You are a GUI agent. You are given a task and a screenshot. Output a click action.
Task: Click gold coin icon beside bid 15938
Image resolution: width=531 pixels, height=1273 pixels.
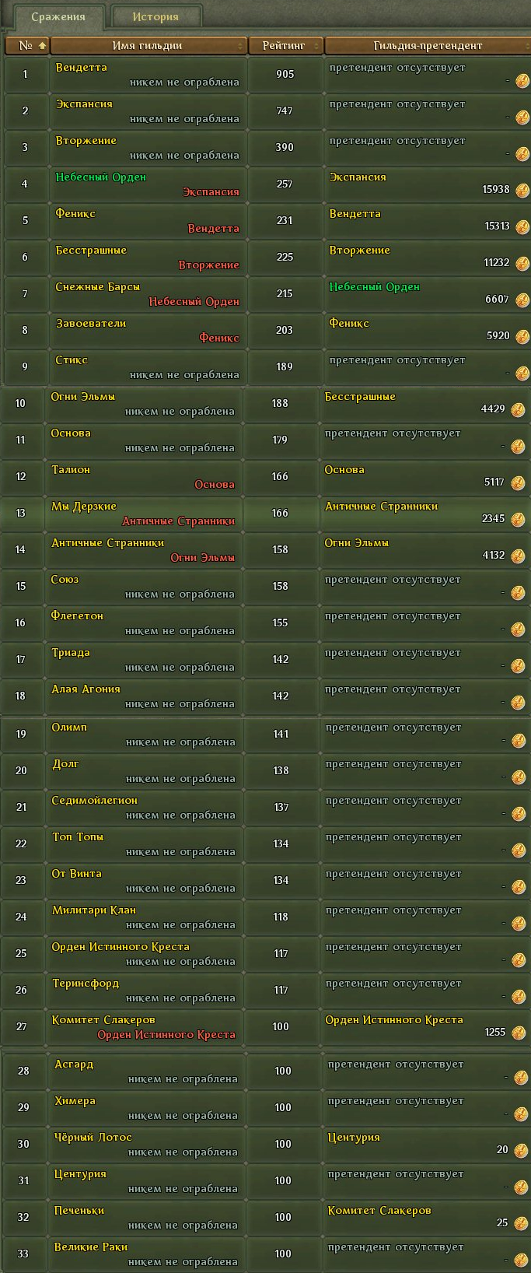[522, 191]
